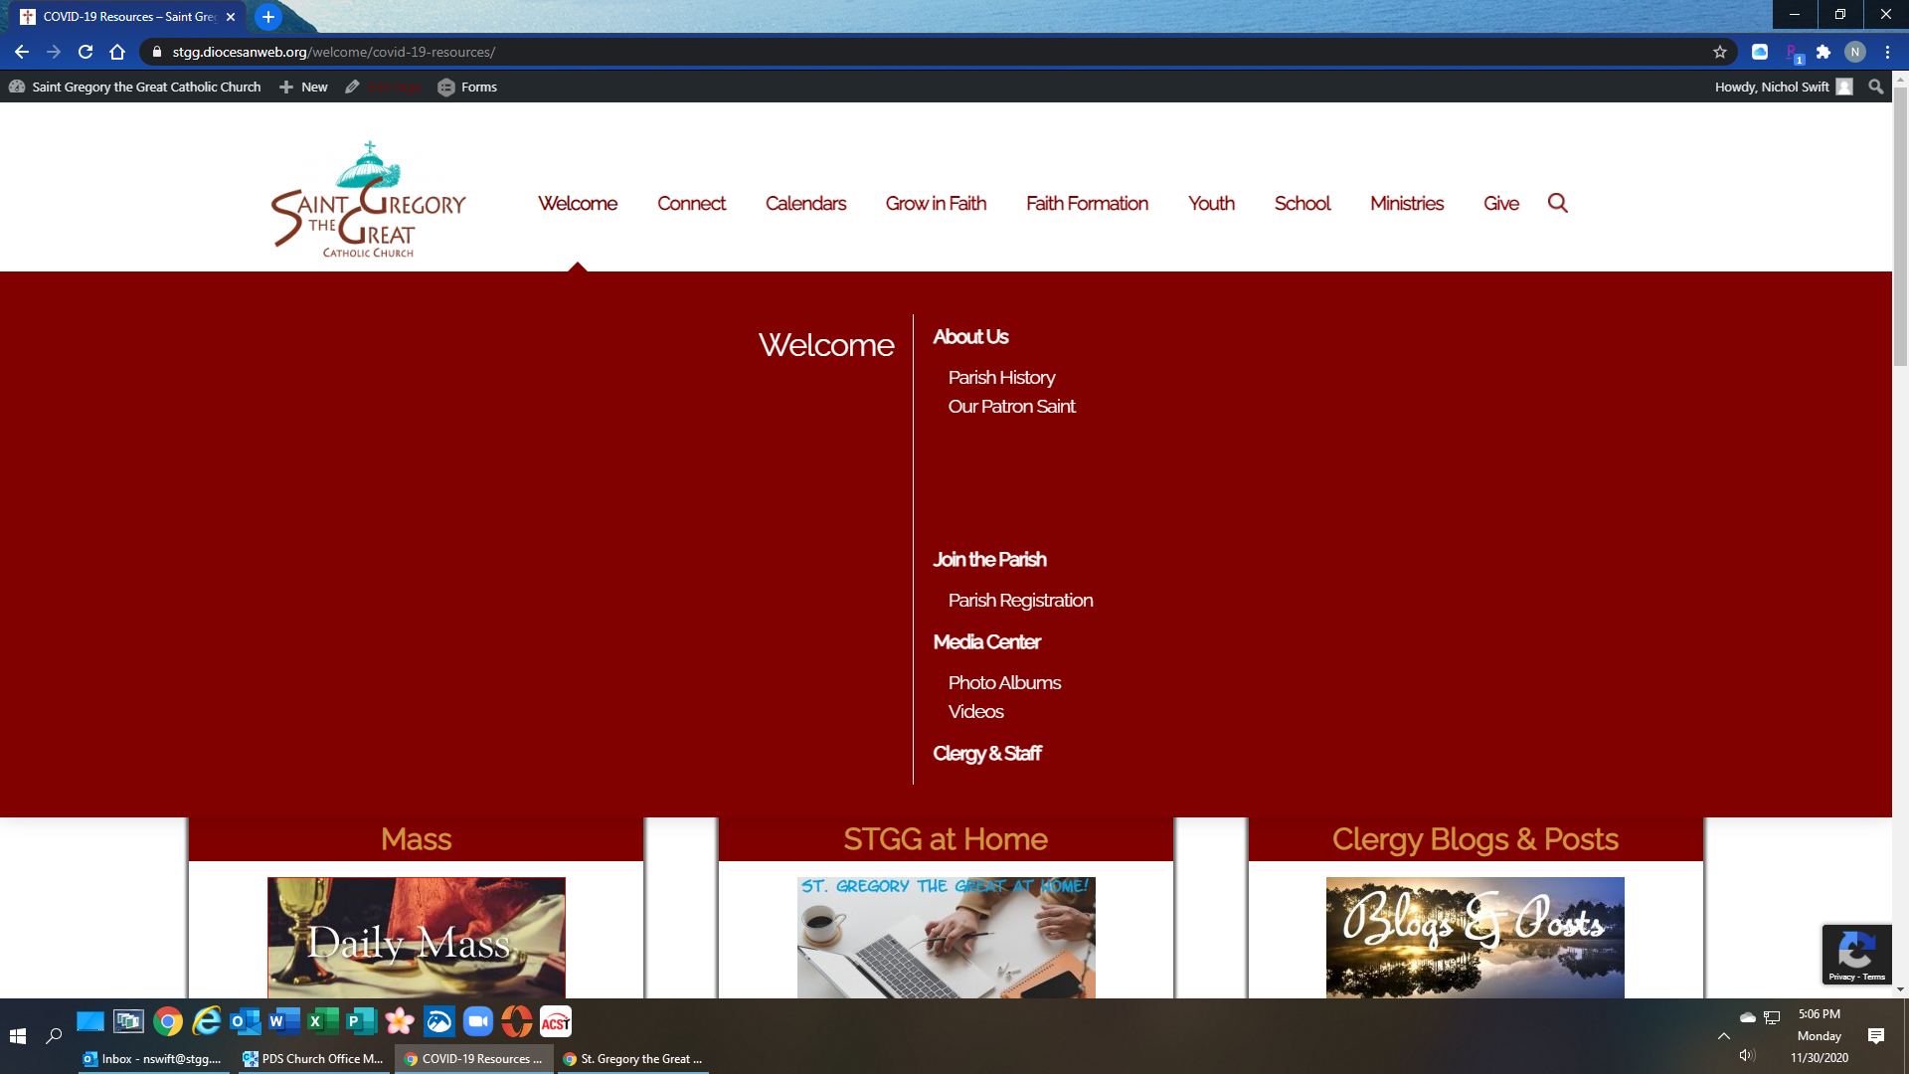Click the WordPress admin bar search icon
This screenshot has height=1074, width=1909.
[1875, 87]
